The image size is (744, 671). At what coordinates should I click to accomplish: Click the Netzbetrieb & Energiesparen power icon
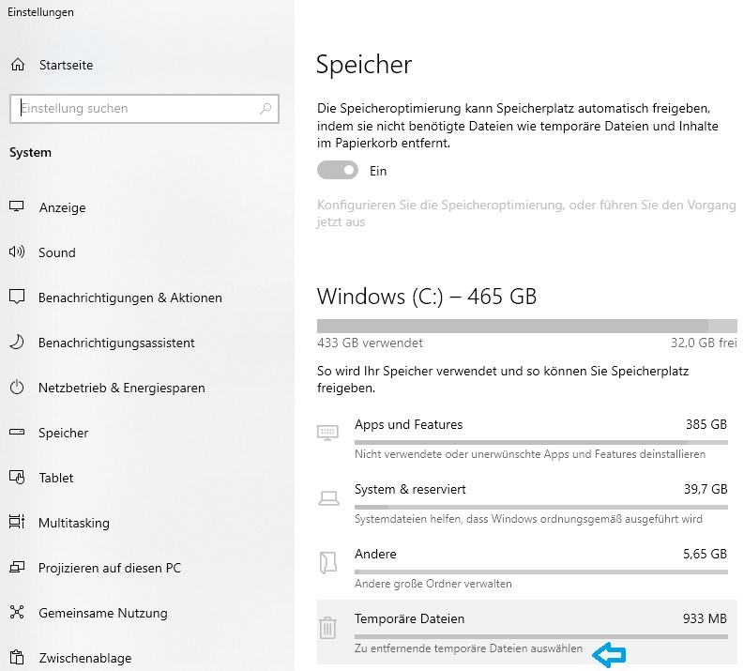pyautogui.click(x=17, y=388)
